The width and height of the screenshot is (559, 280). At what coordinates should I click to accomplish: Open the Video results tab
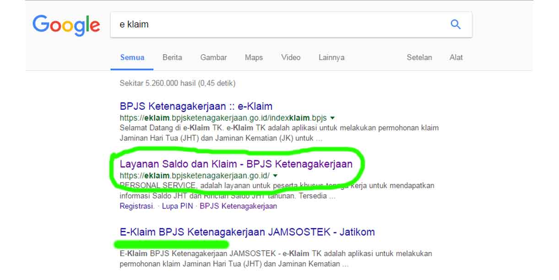[291, 58]
